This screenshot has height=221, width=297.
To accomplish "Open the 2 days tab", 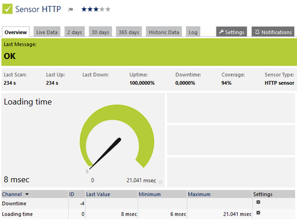I will [75, 32].
